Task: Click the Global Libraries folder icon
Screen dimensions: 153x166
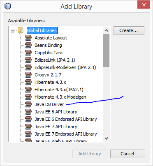Action: [x=21, y=30]
